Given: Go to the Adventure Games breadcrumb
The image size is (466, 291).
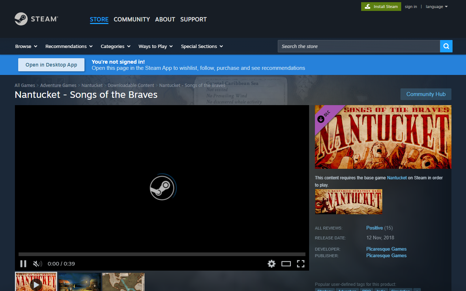Looking at the screenshot, I should 58,85.
